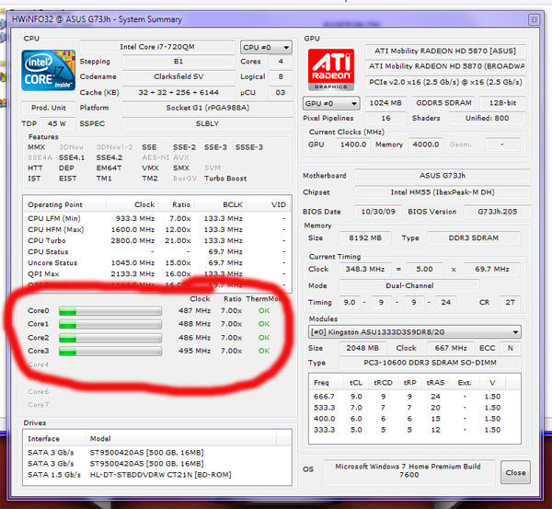Click the Intel Core i7 logo
552x509 pixels.
tap(48, 71)
